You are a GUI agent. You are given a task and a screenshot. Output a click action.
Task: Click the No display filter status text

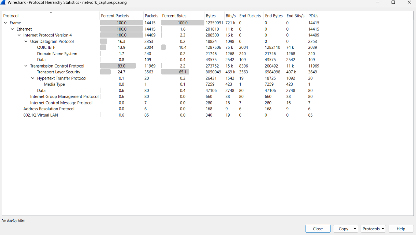coord(13,220)
